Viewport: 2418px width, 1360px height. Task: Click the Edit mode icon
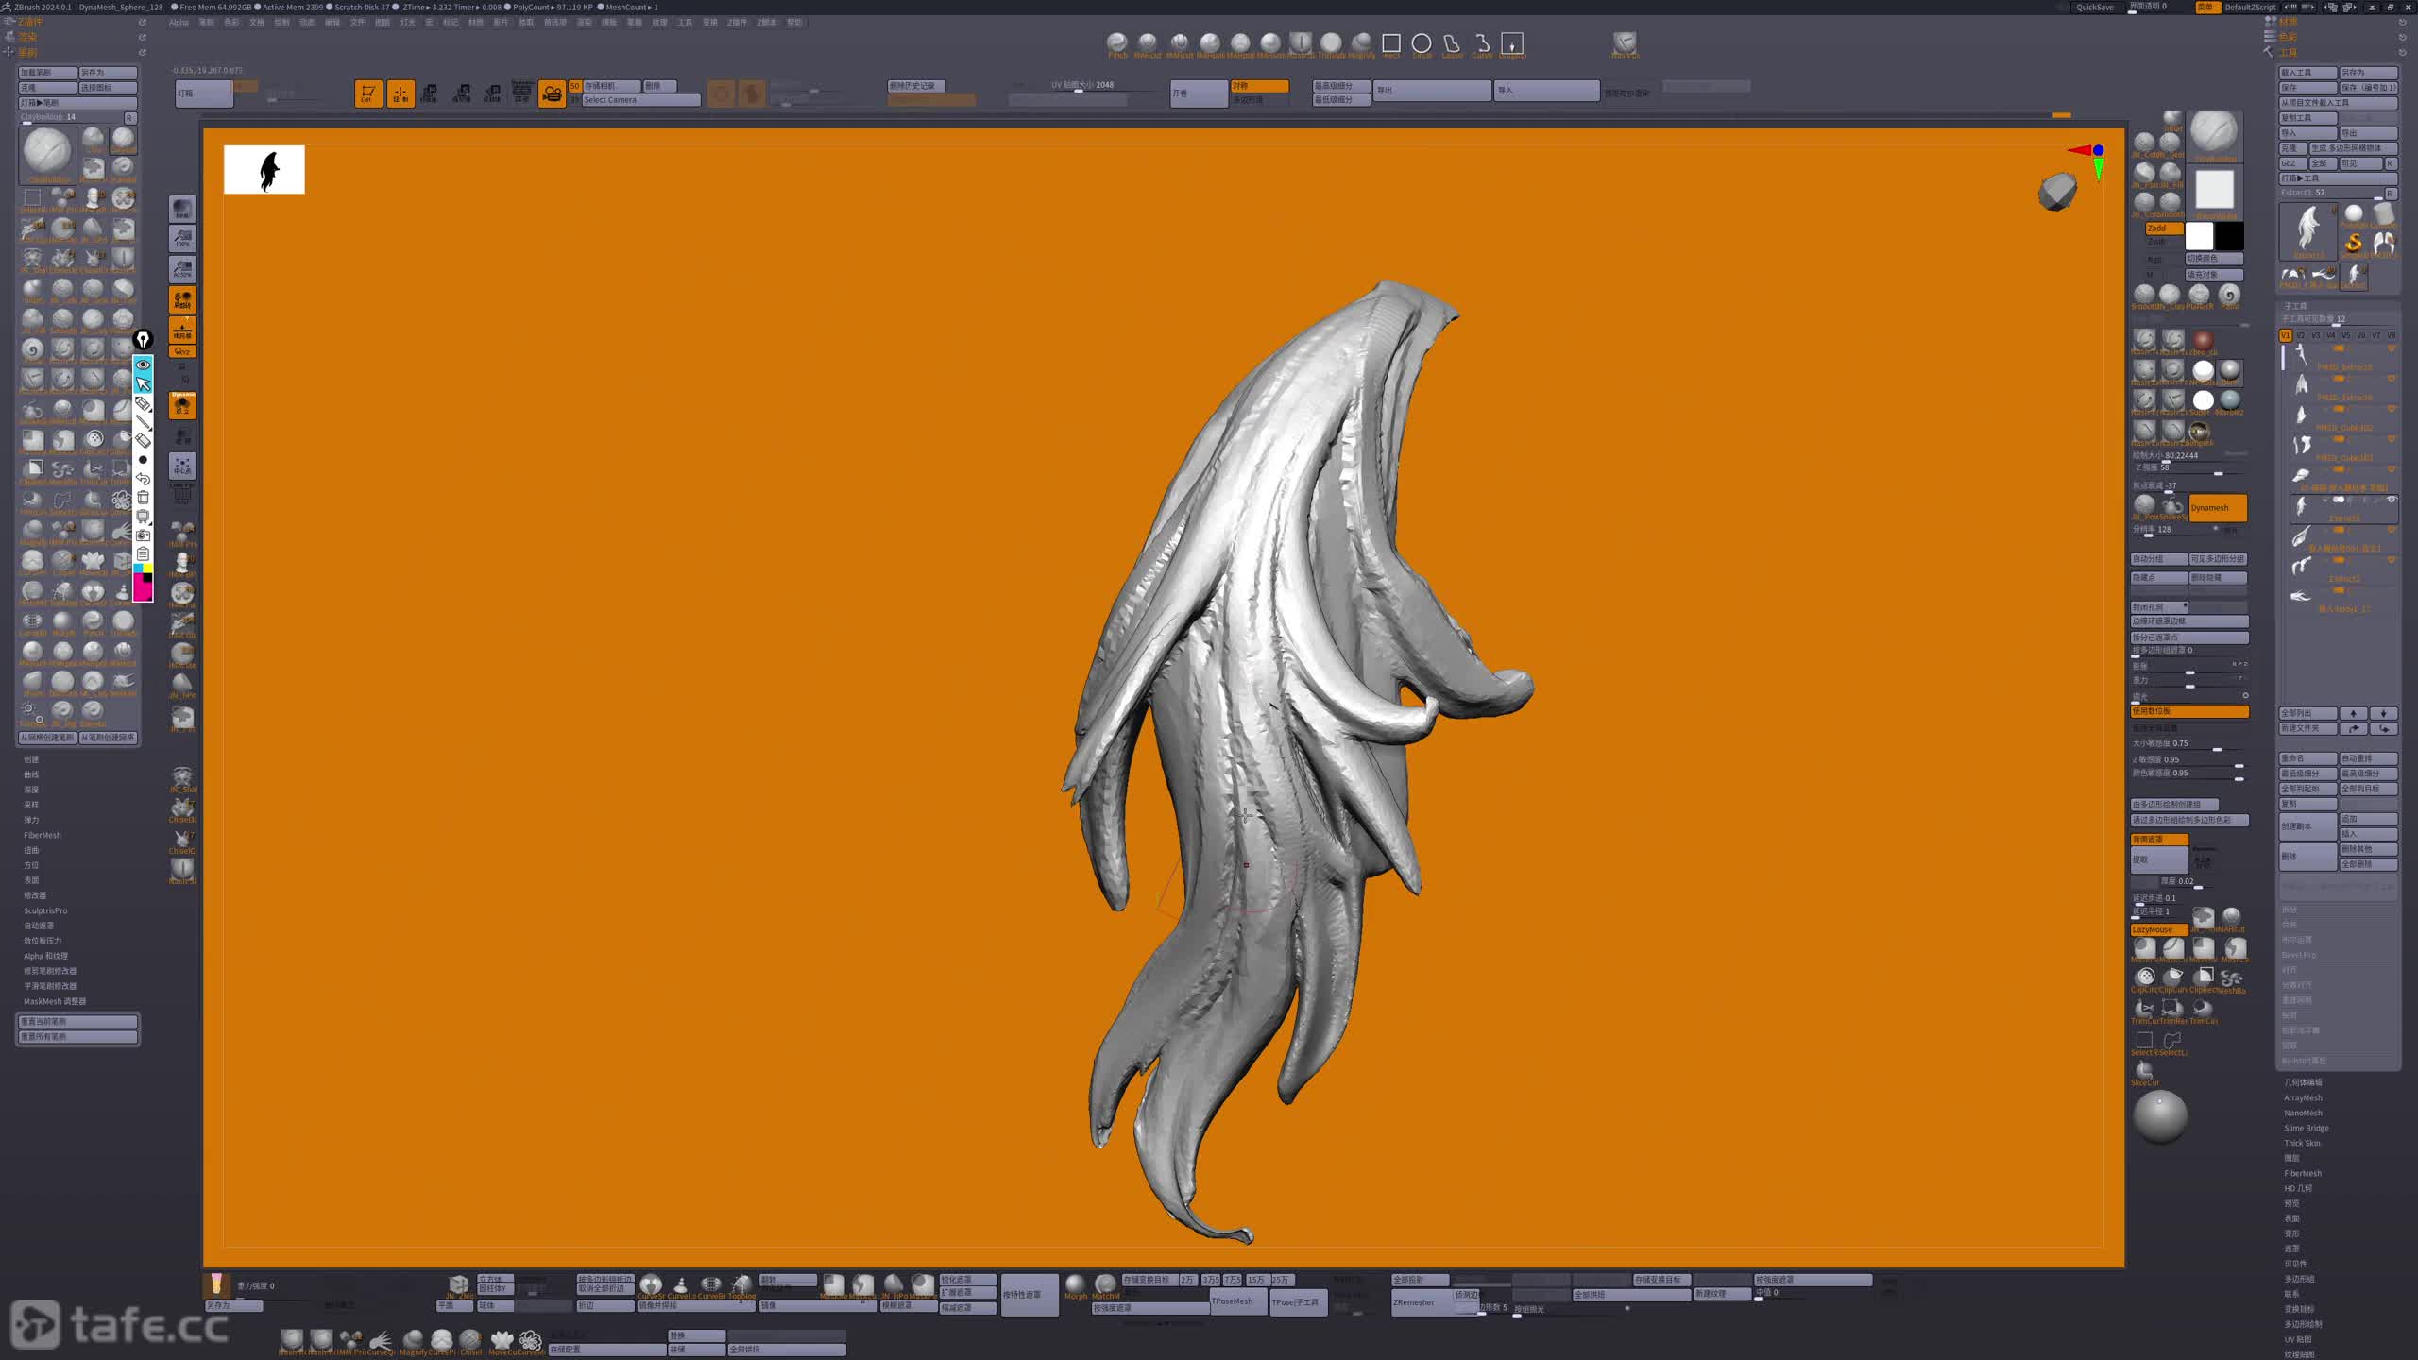pyautogui.click(x=368, y=93)
